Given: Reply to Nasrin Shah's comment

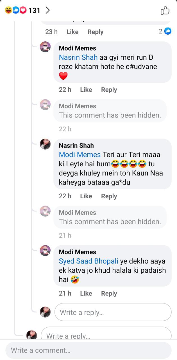Looking at the screenshot, I should [x=109, y=196].
